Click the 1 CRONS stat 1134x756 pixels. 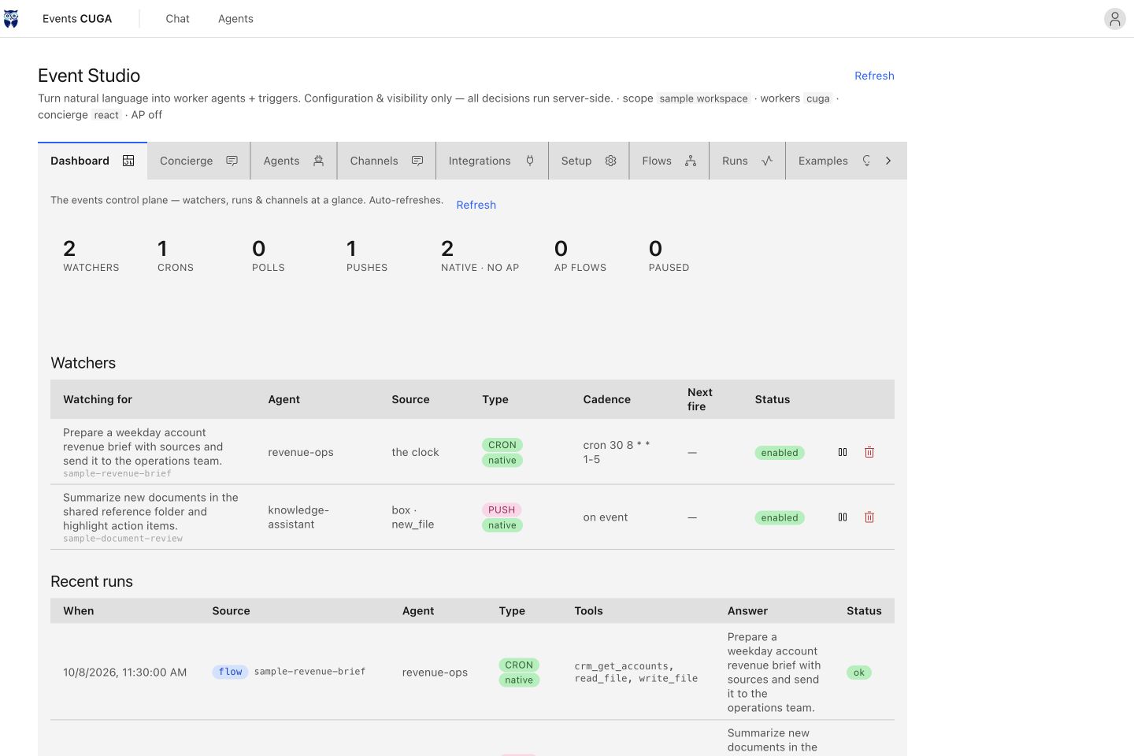[x=176, y=256]
